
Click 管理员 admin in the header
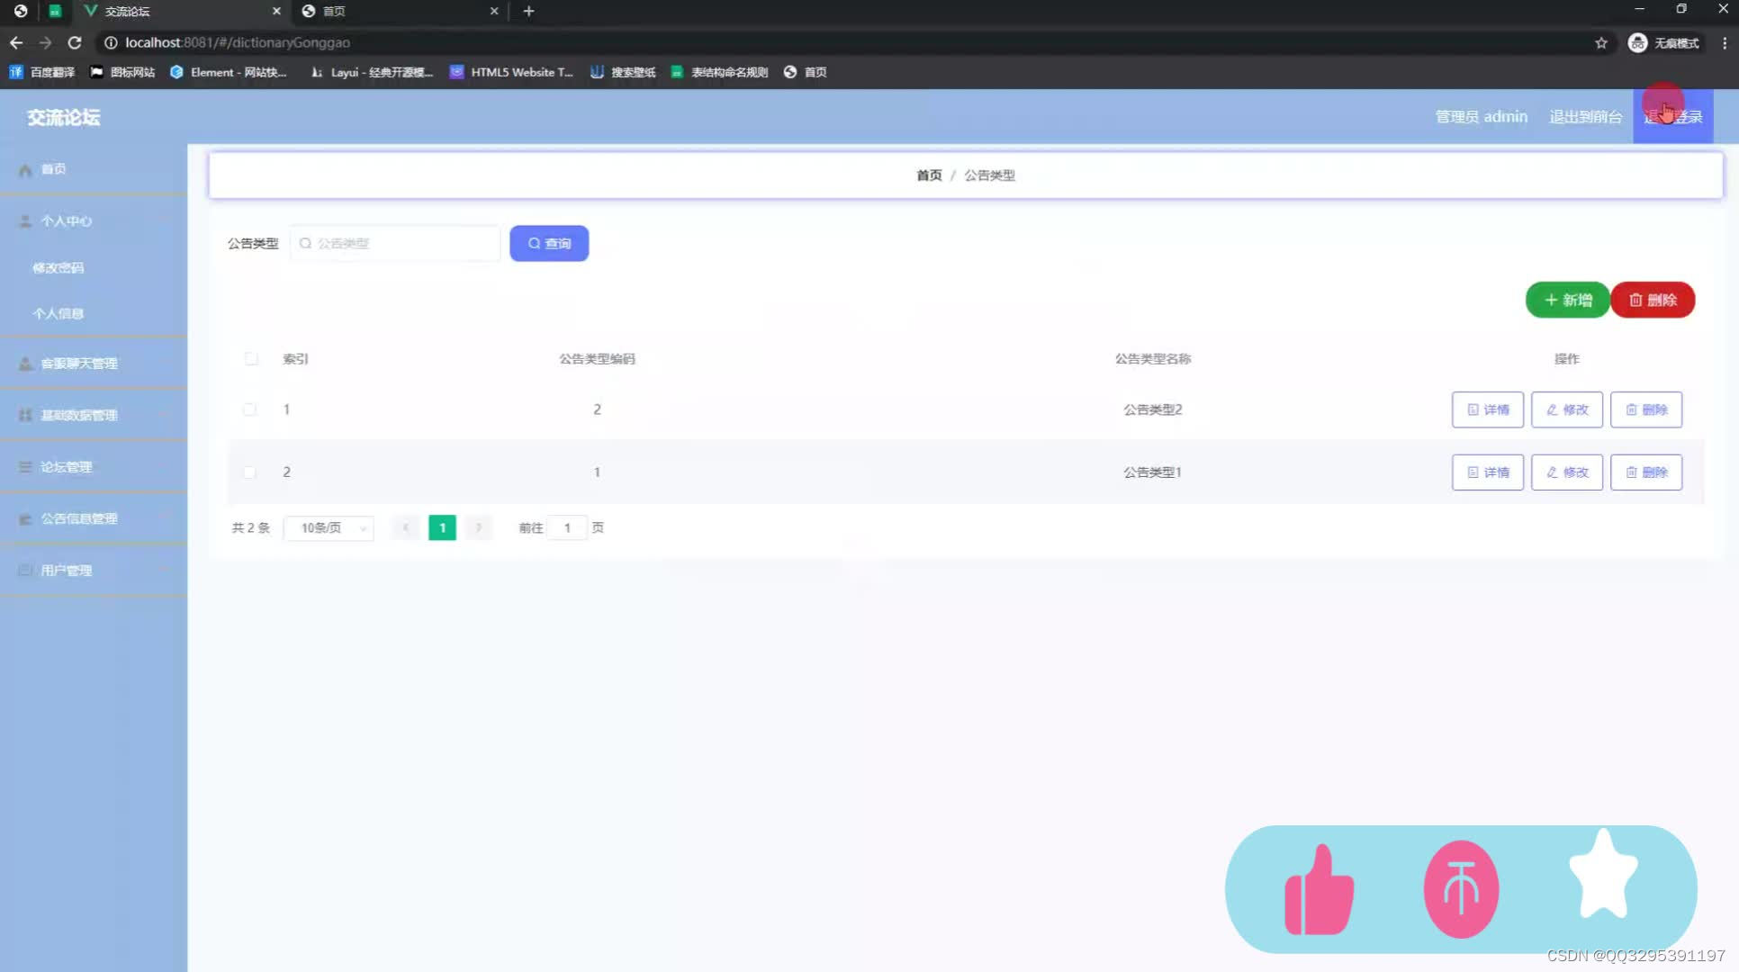[x=1481, y=116]
